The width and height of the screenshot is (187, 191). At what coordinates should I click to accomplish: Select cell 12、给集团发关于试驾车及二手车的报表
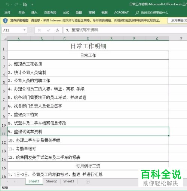[x=88, y=157]
